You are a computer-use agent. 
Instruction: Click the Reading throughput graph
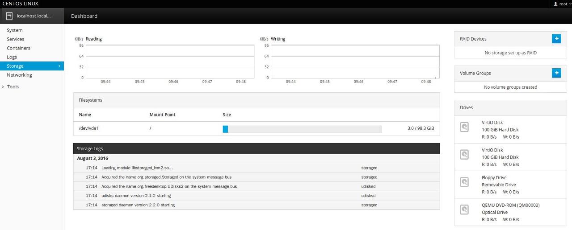(170, 62)
